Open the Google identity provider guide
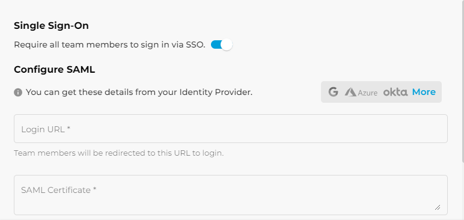This screenshot has height=220, width=464. click(x=333, y=92)
